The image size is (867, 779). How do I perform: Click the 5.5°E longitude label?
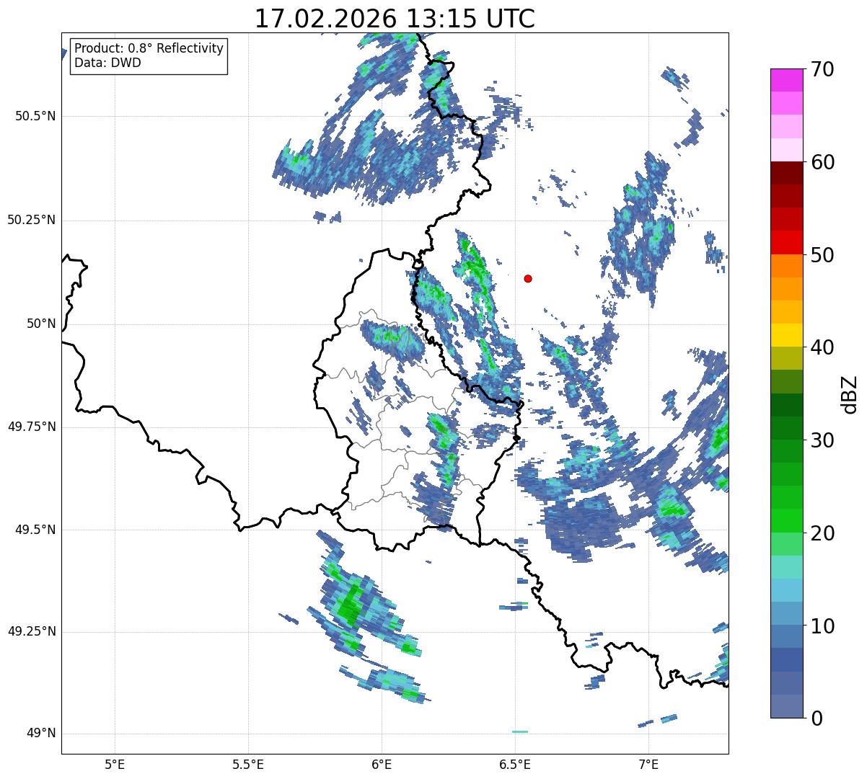[x=248, y=764]
